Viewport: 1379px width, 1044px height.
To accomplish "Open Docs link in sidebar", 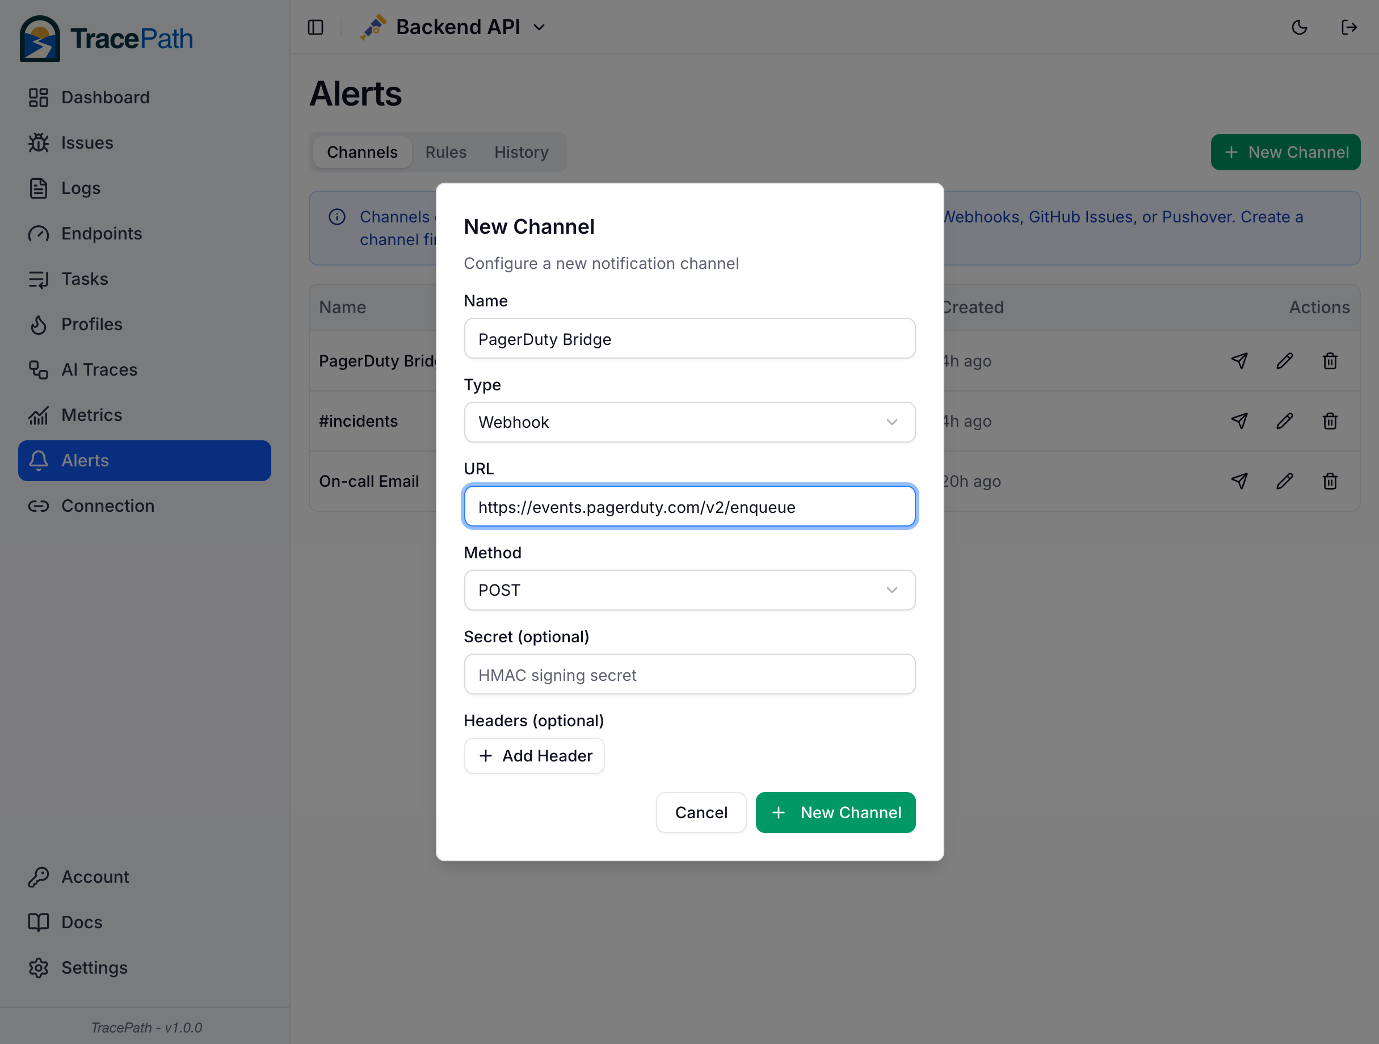I will pyautogui.click(x=145, y=923).
